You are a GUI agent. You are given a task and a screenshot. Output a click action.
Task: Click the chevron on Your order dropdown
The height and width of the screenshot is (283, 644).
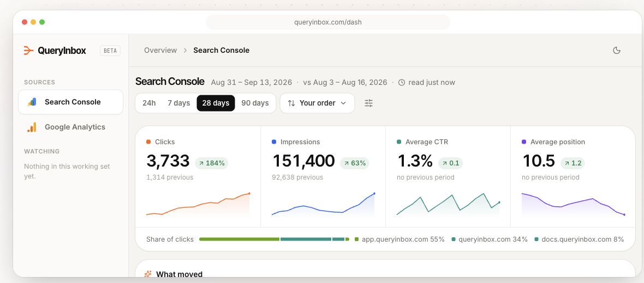[343, 103]
